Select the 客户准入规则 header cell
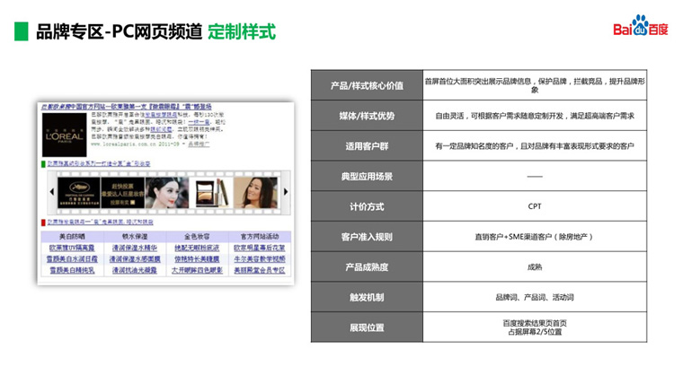This screenshot has height=384, width=683. 367,237
